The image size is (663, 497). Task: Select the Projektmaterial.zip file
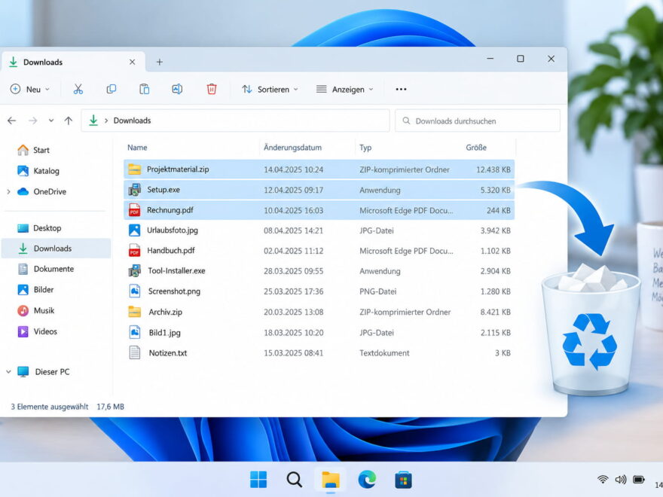[x=319, y=169]
